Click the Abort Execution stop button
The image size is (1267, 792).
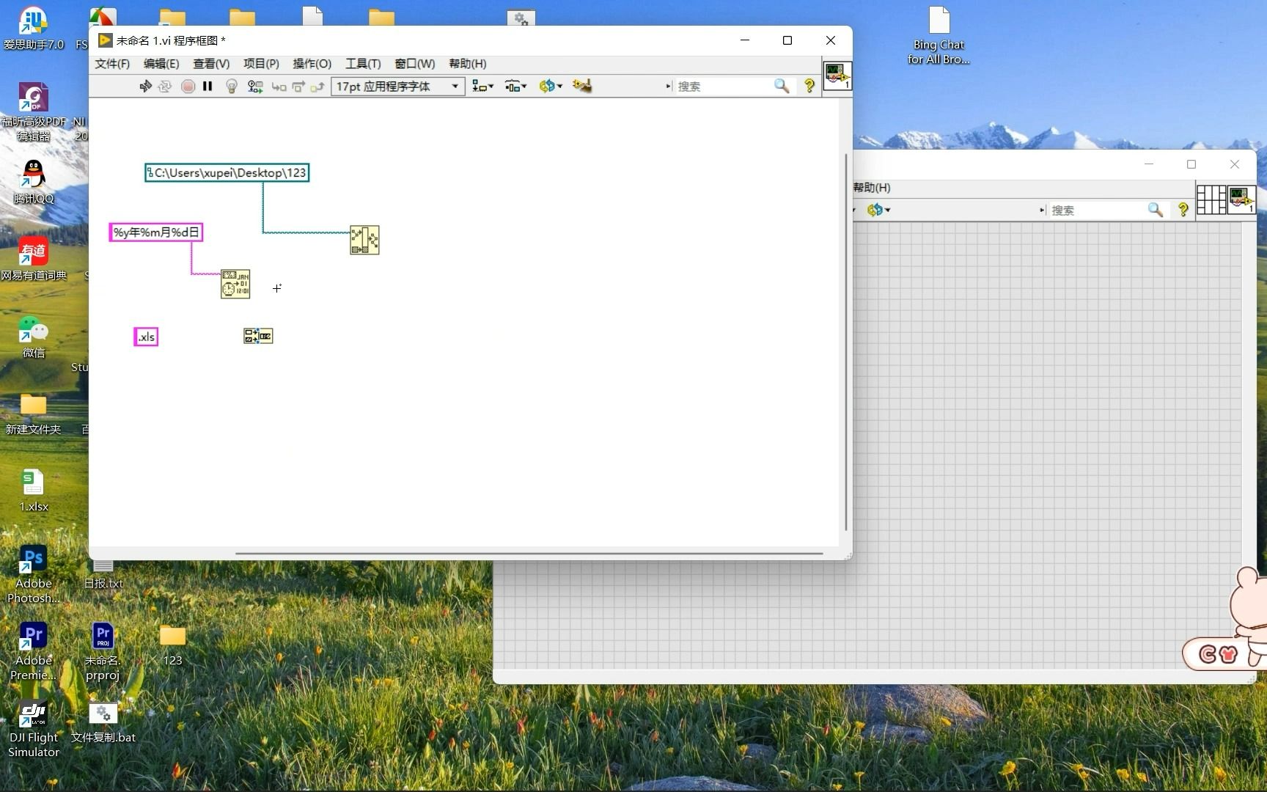pos(188,87)
